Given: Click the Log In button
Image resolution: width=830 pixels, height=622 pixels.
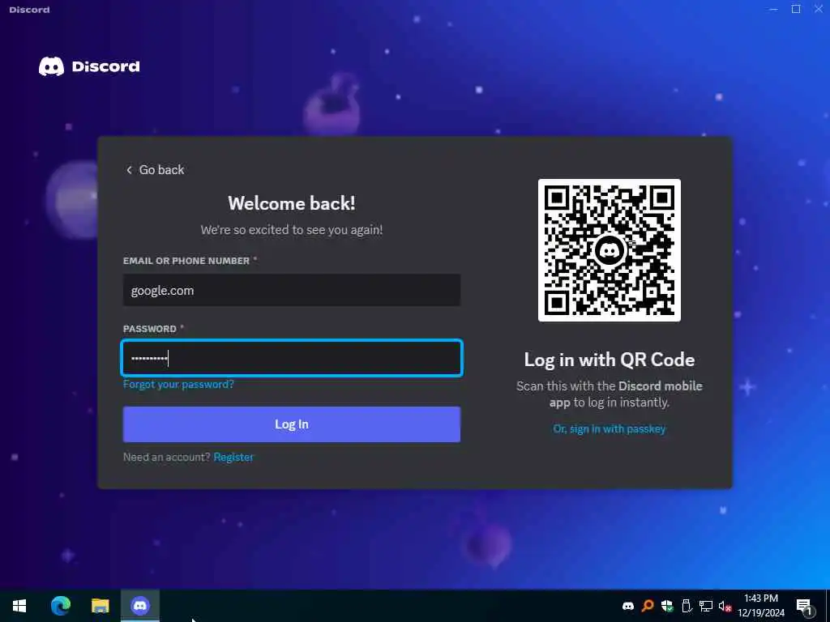Looking at the screenshot, I should (292, 424).
